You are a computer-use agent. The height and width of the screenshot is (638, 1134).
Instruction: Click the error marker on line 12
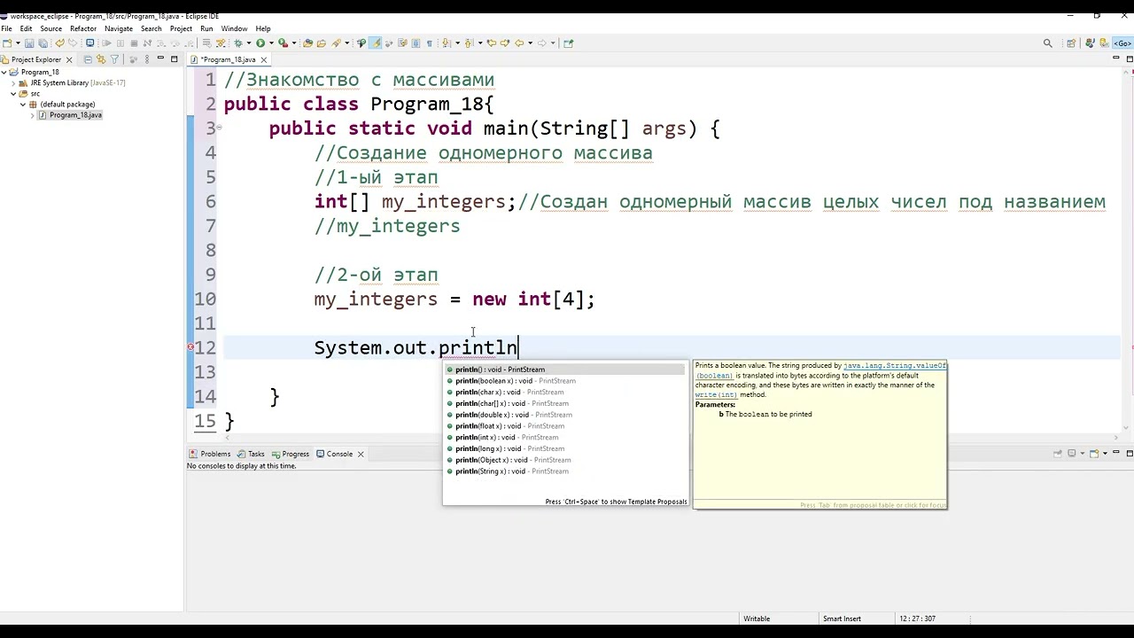[x=190, y=348]
